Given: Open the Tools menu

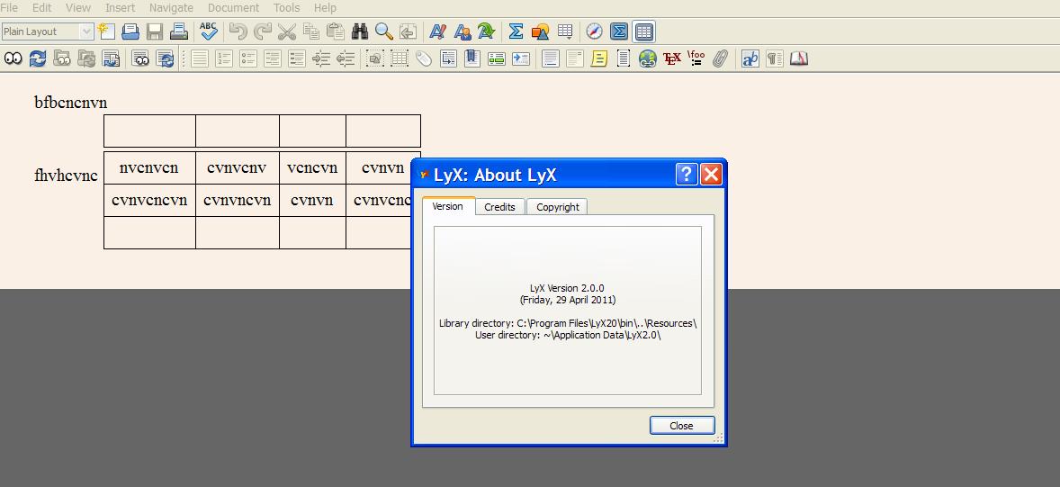Looking at the screenshot, I should 287,8.
